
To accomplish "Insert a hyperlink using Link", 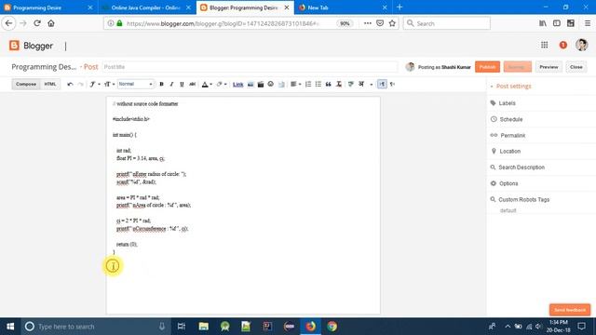I will click(x=238, y=85).
